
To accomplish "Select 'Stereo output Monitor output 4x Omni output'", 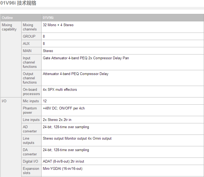I will (x=77, y=138).
